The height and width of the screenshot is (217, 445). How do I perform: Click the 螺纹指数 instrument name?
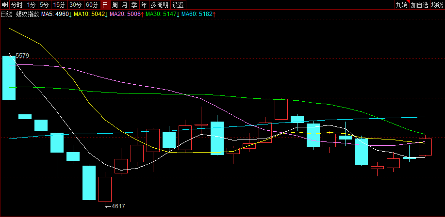coord(27,14)
